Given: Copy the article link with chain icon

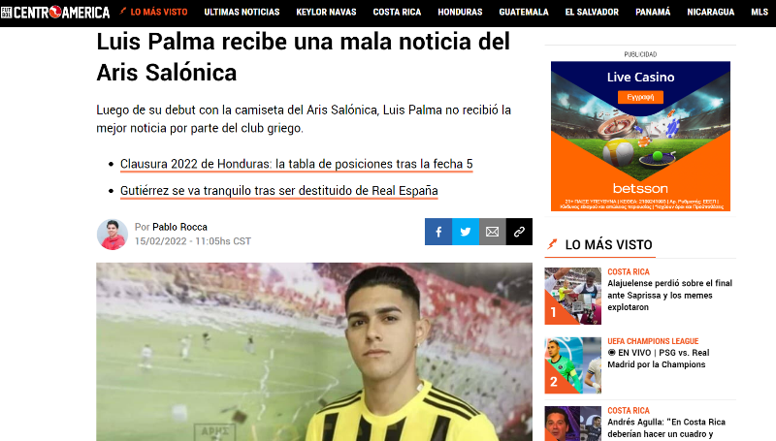Looking at the screenshot, I should [x=519, y=232].
